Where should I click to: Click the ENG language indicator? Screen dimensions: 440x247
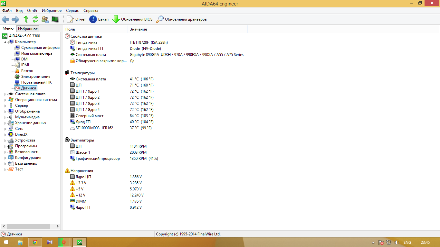[407, 242]
